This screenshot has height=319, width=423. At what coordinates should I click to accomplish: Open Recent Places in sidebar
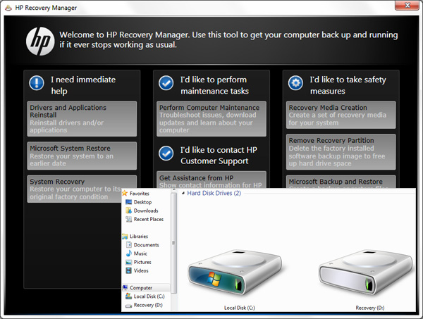(x=148, y=219)
